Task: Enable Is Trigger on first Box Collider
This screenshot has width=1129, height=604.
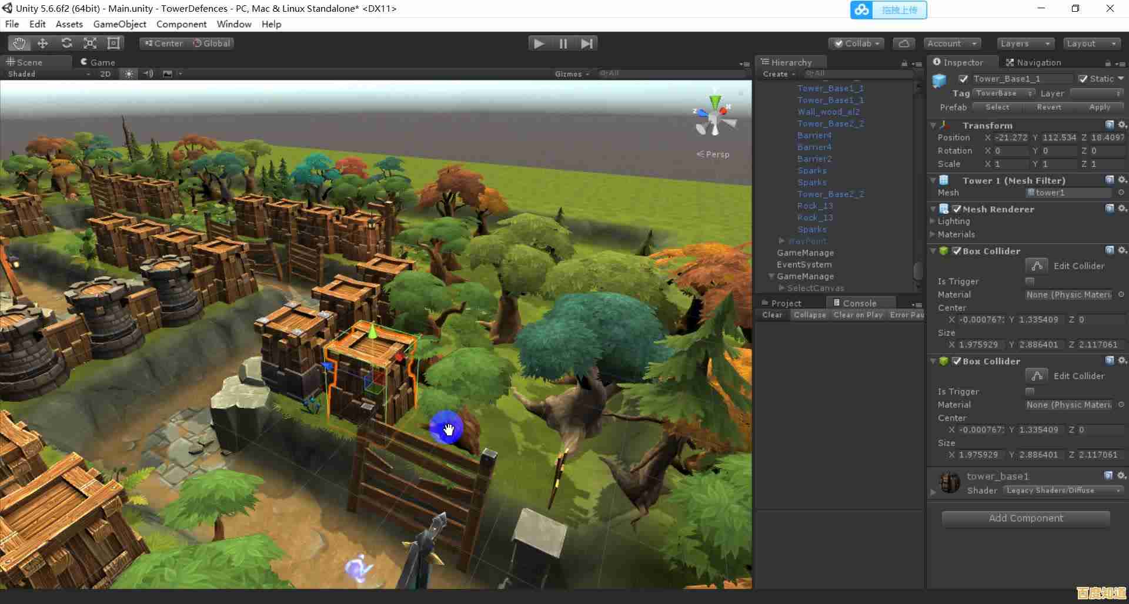Action: 1030,281
